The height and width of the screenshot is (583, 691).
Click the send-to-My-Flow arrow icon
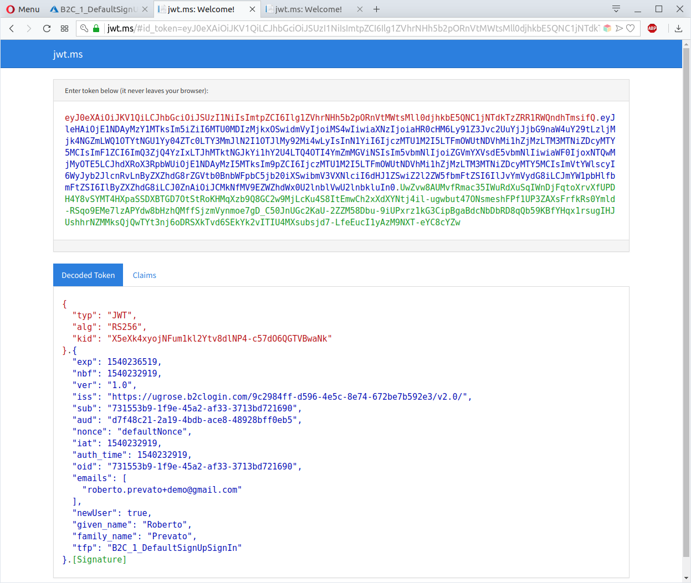[x=619, y=28]
